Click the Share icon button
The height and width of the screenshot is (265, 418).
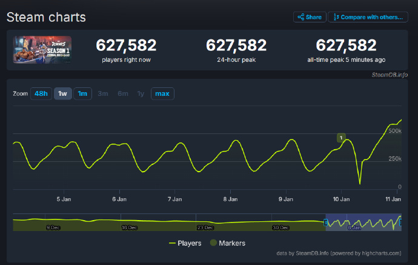click(x=310, y=17)
